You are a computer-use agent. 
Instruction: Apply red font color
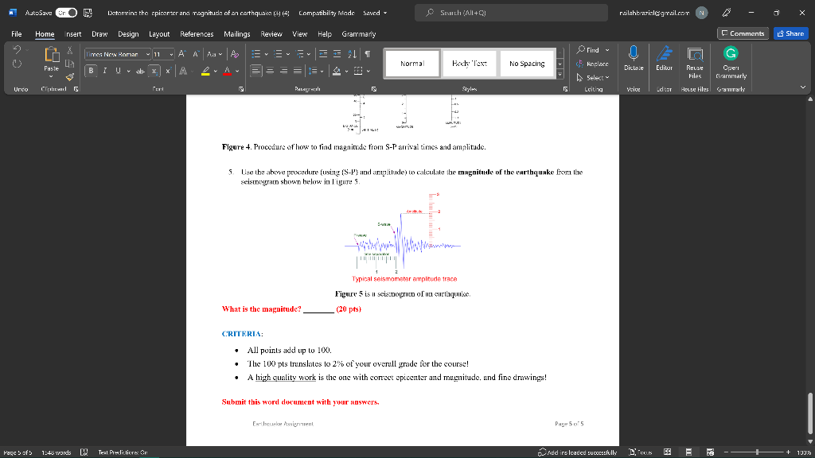tap(227, 71)
